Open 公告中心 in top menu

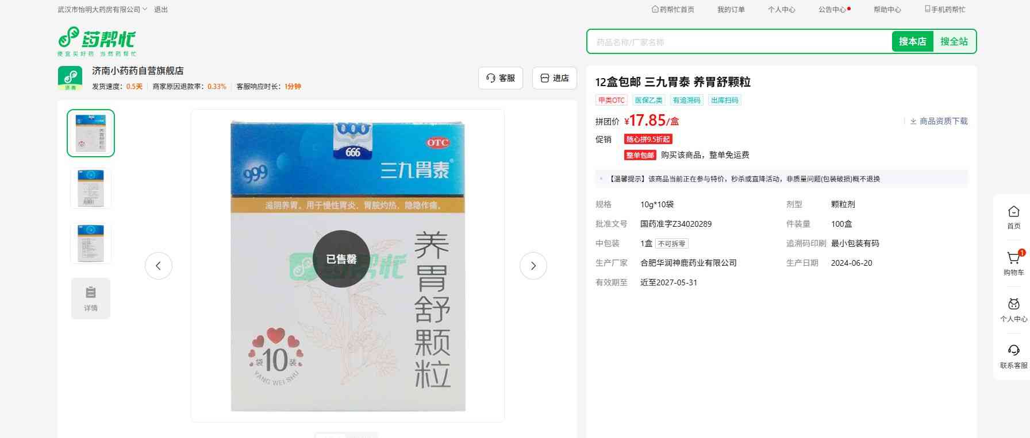833,9
